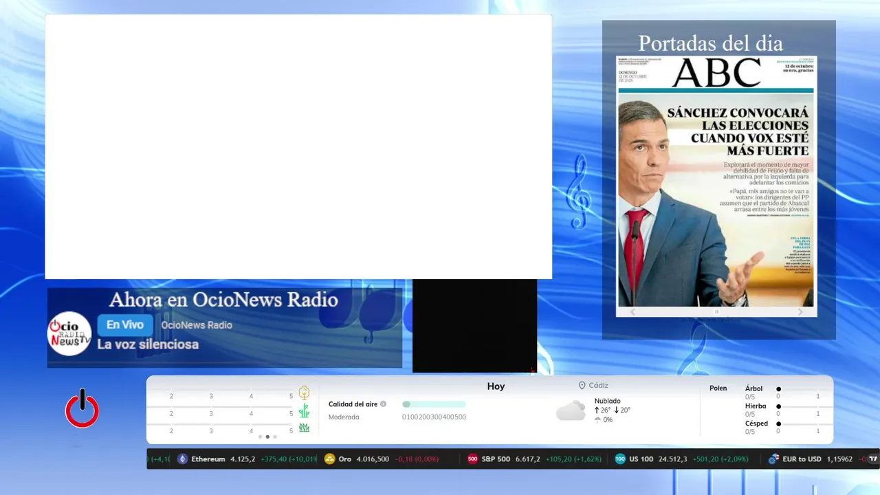Click the tree pollen icon
This screenshot has height=495, width=880.
click(304, 393)
